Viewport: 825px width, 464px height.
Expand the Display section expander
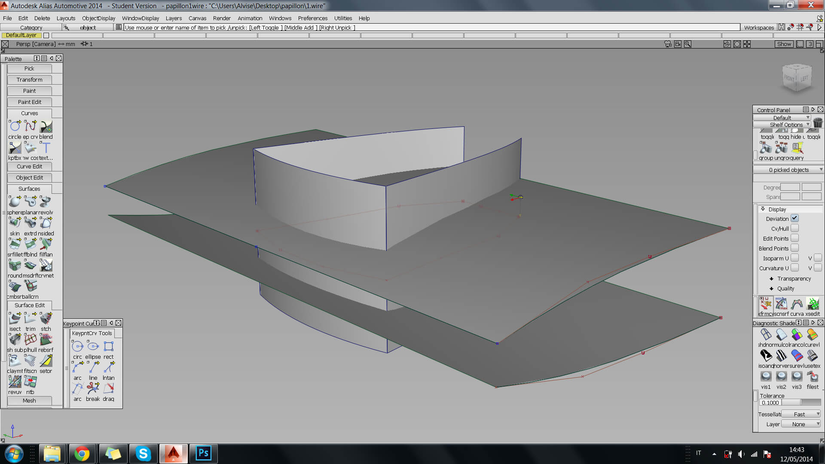762,209
